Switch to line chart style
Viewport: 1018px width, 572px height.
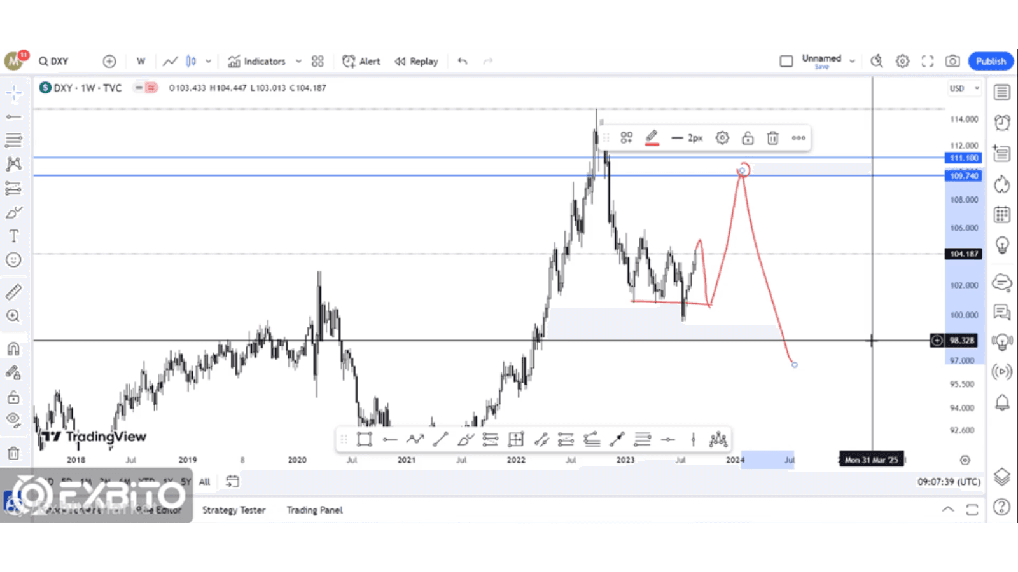coord(170,61)
